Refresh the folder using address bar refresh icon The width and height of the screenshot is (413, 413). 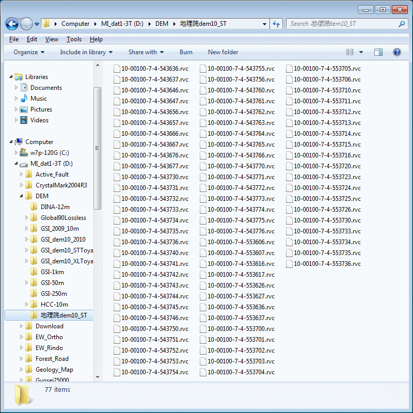click(276, 24)
